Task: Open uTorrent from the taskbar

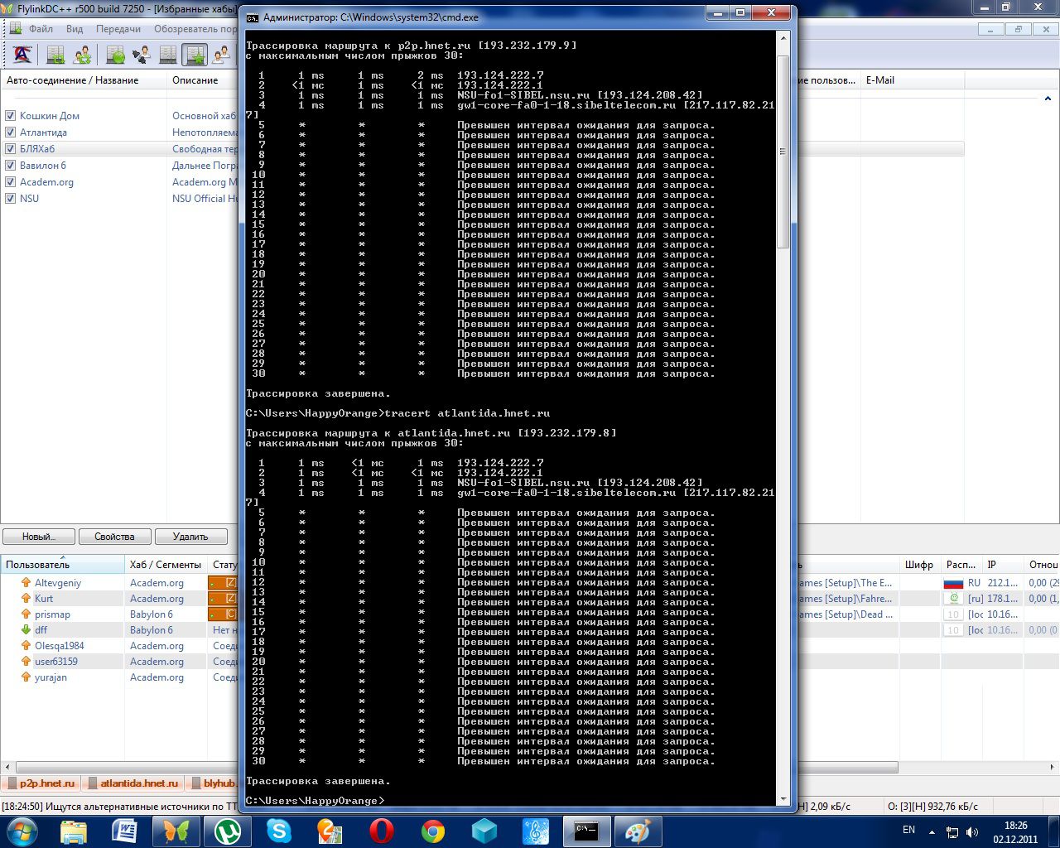Action: click(x=228, y=831)
